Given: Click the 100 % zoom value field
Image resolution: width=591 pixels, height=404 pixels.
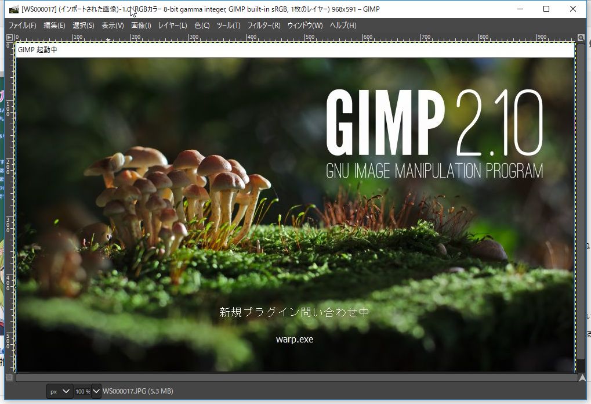Looking at the screenshot, I should click(x=82, y=391).
